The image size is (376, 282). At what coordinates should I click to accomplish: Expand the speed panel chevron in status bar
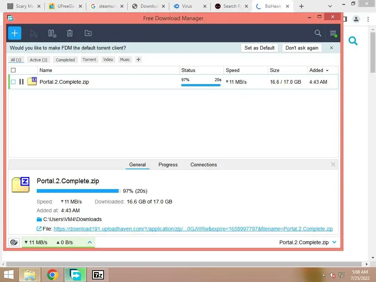[90, 242]
